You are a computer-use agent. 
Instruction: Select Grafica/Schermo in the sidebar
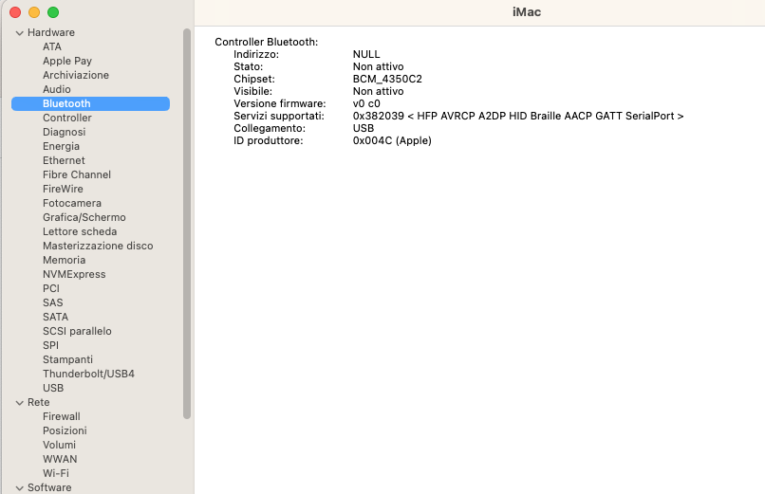click(84, 217)
